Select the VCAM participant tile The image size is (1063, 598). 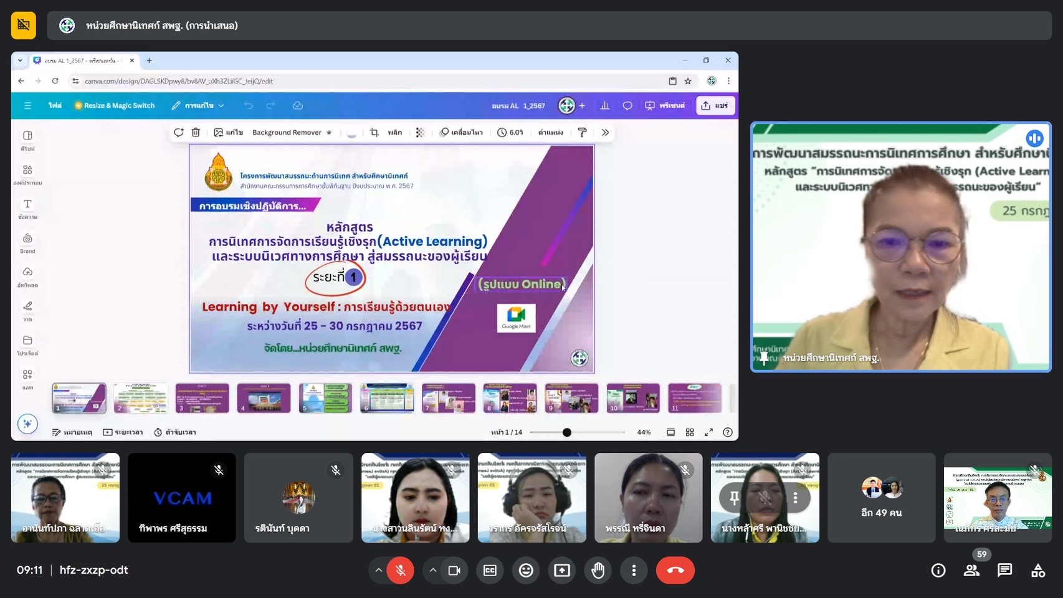(182, 498)
